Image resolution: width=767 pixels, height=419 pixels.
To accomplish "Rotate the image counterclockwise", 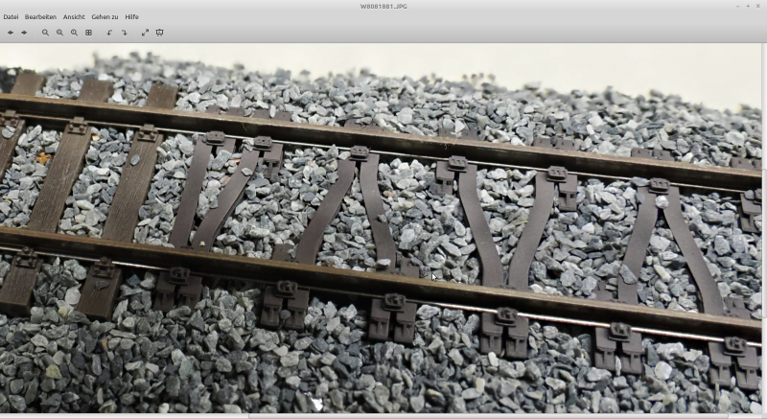I will pyautogui.click(x=109, y=33).
